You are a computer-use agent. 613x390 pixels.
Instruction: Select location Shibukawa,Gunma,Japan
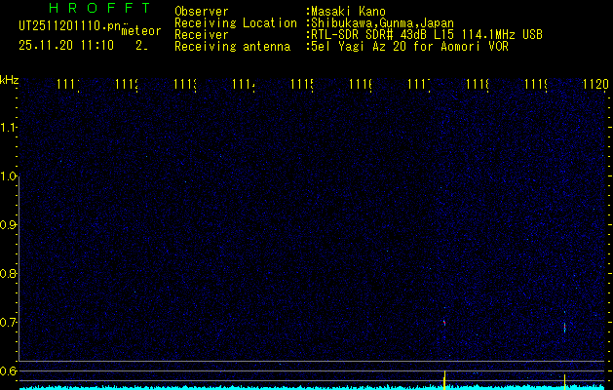pyautogui.click(x=382, y=22)
